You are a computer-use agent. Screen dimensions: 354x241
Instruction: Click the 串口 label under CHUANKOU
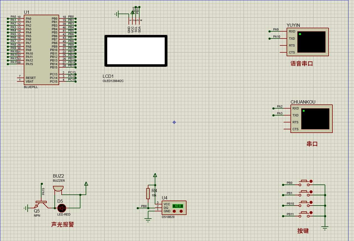point(312,144)
